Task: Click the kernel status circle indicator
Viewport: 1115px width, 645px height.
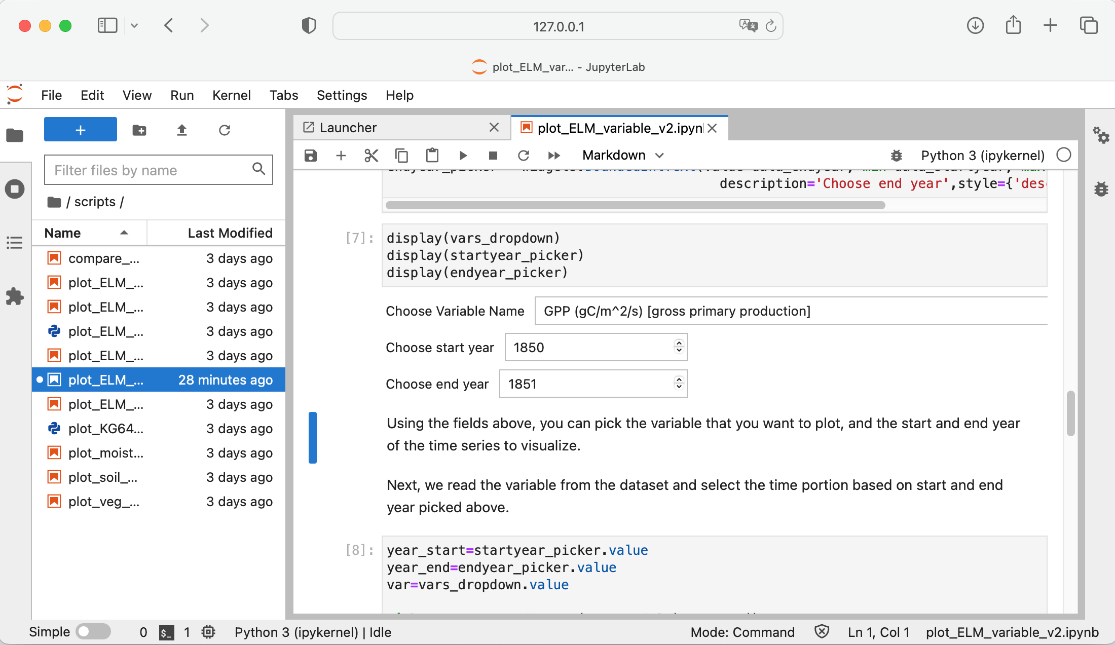Action: (x=1064, y=155)
